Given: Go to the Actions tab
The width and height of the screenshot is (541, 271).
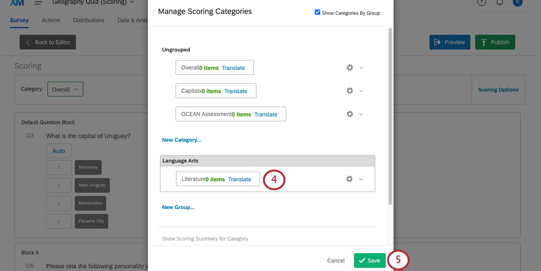Looking at the screenshot, I should 51,20.
